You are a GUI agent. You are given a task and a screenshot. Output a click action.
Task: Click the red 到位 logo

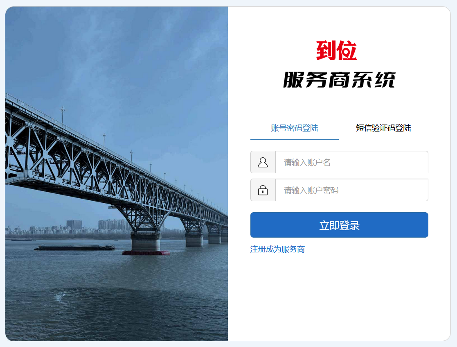(x=337, y=50)
